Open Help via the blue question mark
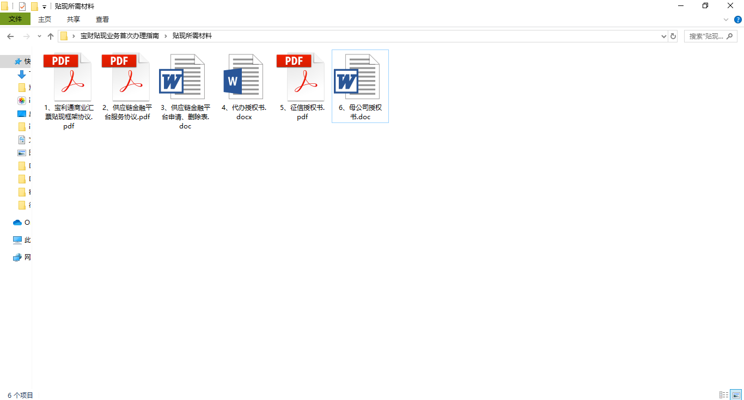The width and height of the screenshot is (744, 400). pos(738,19)
